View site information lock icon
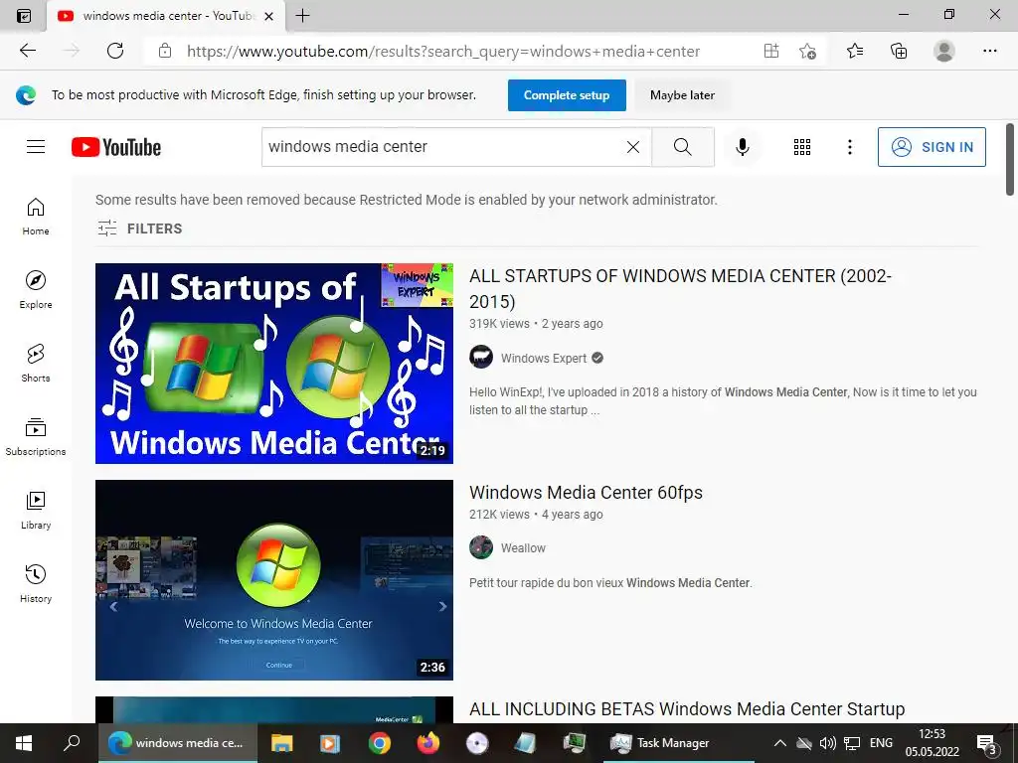 click(165, 51)
